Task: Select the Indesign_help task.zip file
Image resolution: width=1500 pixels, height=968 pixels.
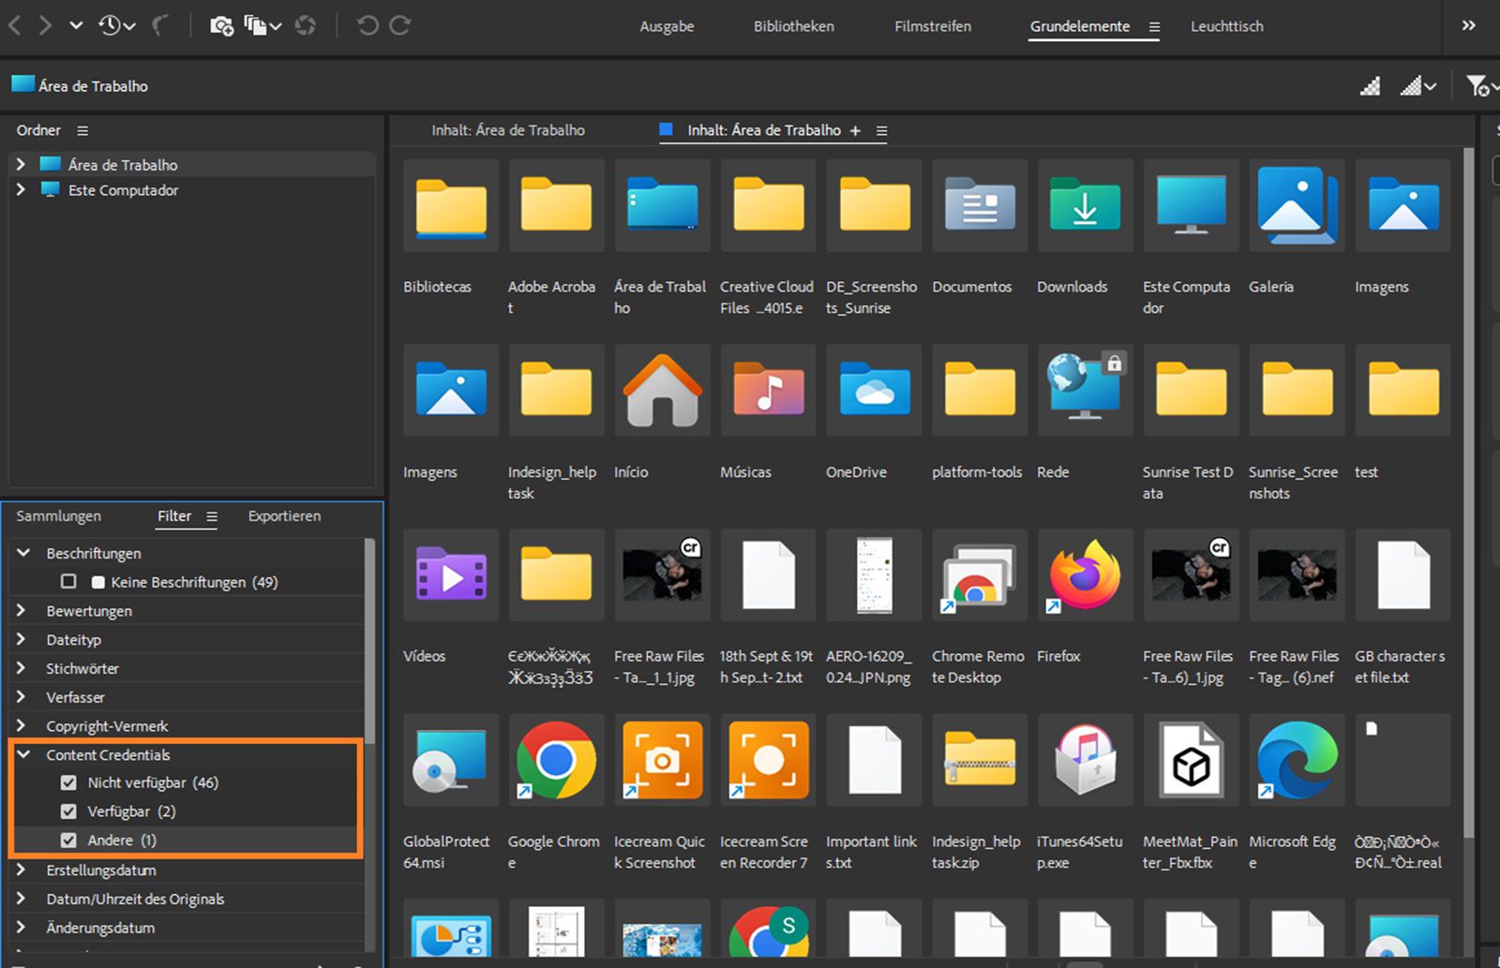Action: click(979, 761)
